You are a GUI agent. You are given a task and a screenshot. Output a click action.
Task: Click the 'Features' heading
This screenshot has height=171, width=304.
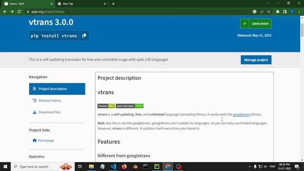pos(109,142)
